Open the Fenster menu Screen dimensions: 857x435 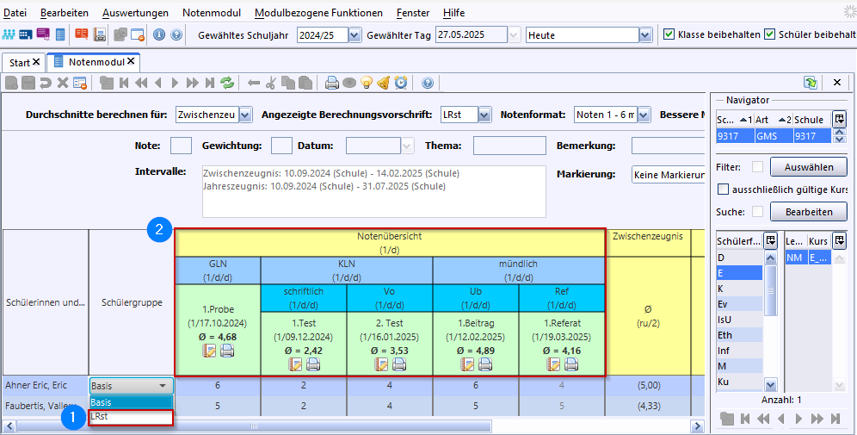pos(413,13)
